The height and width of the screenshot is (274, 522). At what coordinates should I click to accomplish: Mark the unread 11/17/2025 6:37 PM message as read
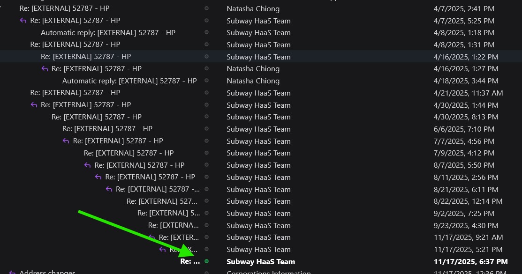click(206, 261)
